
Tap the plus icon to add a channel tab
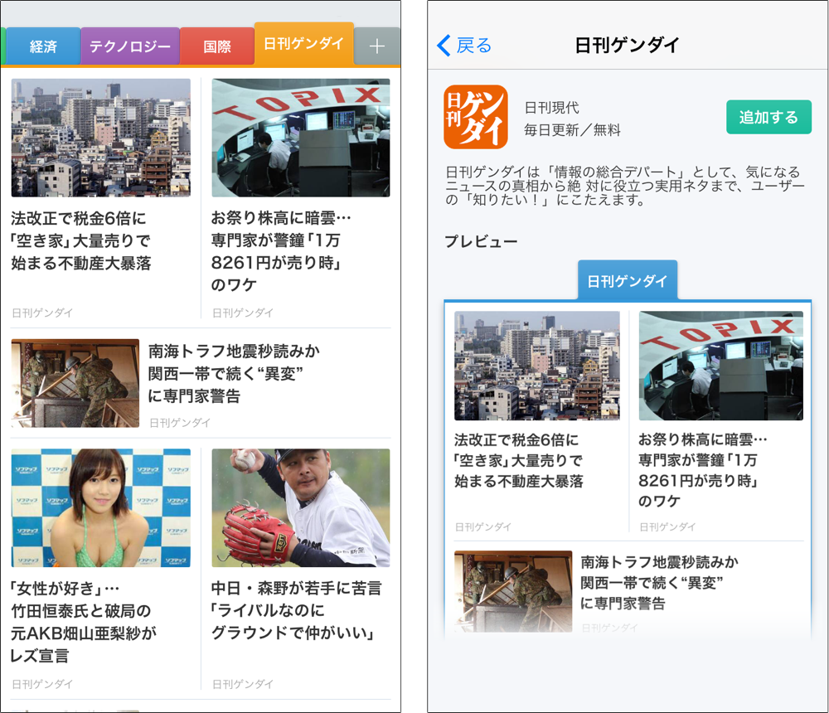tap(377, 46)
